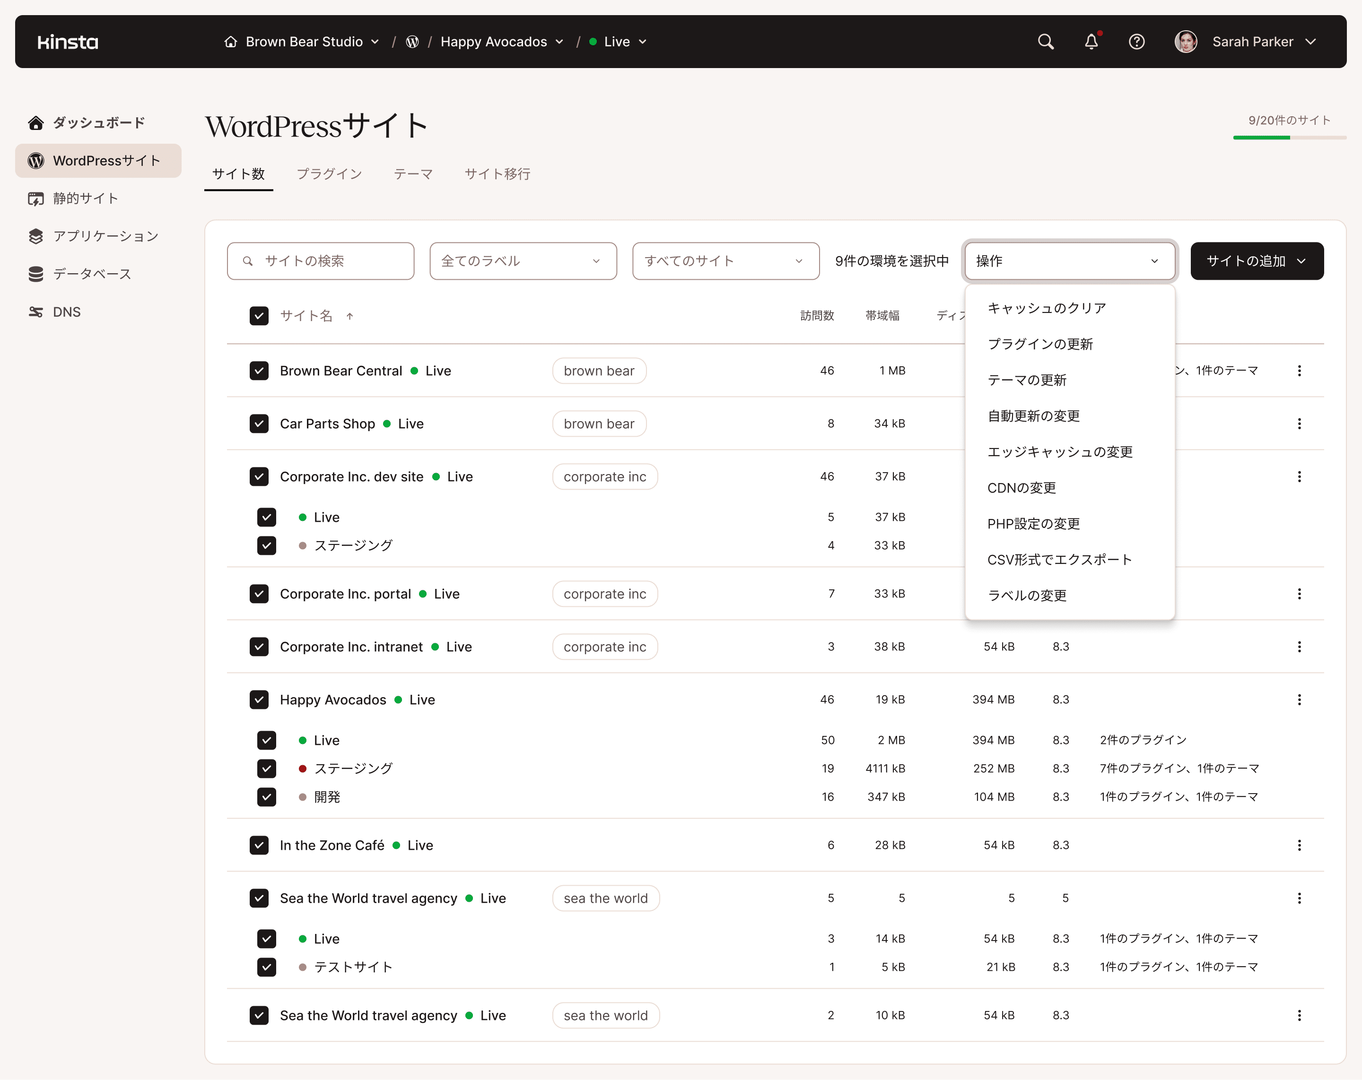Select CSV形式でエクスポート from the actions menu
Screen dimensions: 1362x1080
coord(1060,559)
